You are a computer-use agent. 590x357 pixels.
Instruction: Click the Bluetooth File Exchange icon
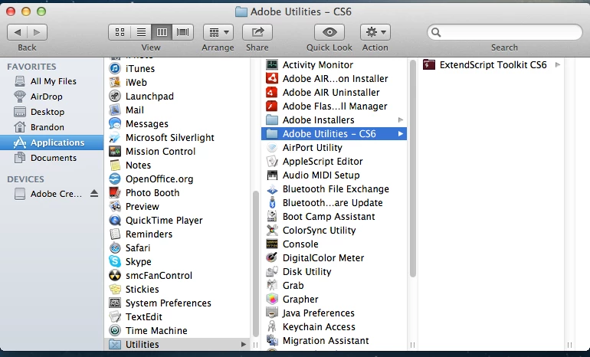[272, 189]
